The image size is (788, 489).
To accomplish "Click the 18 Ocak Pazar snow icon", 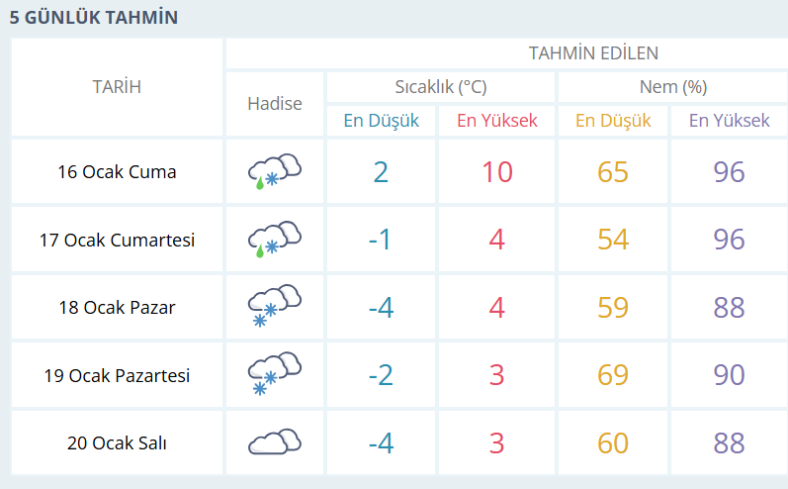I will point(274,307).
